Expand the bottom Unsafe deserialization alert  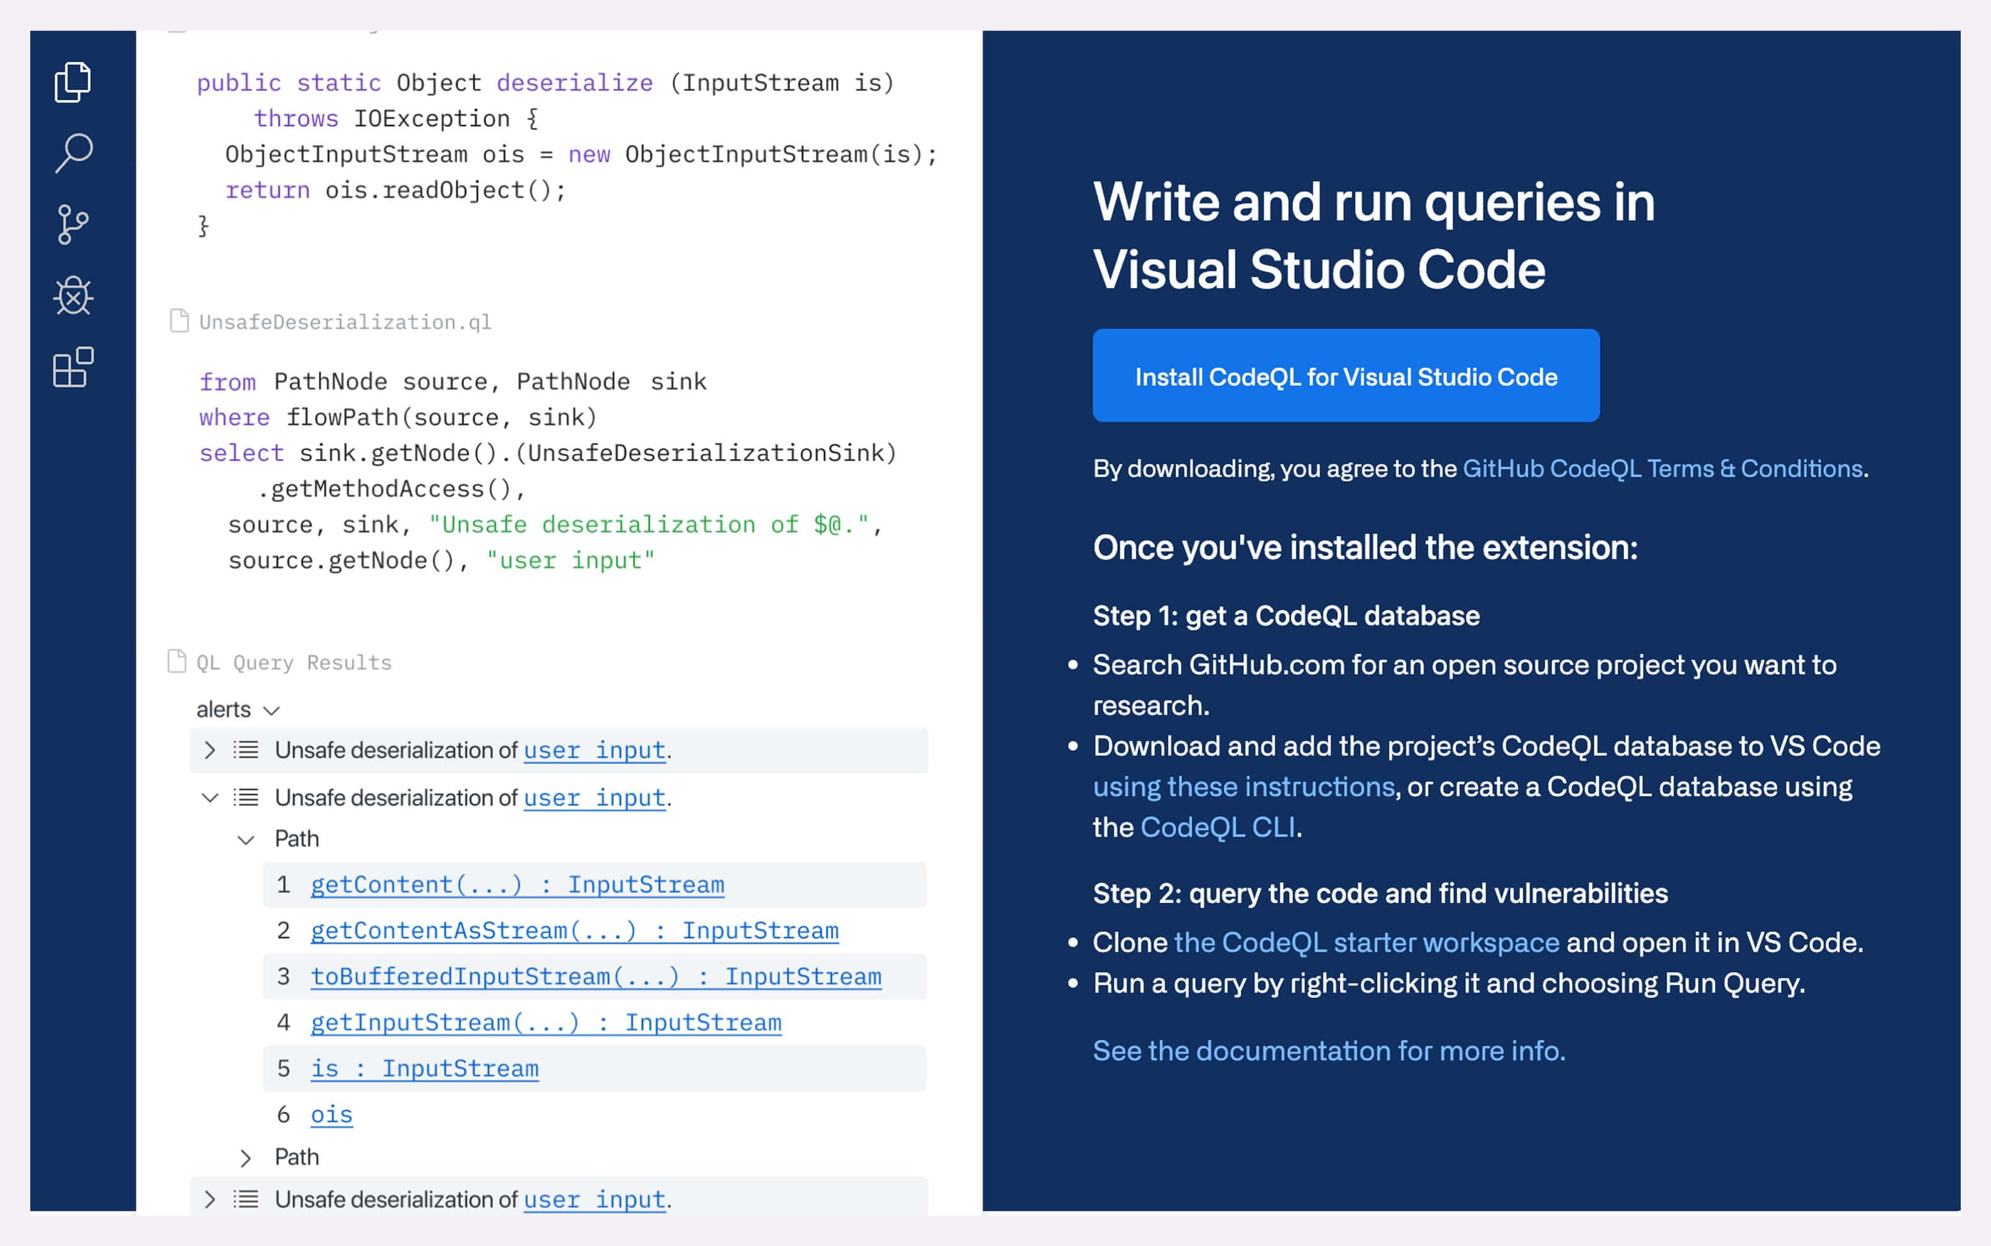coord(209,1198)
